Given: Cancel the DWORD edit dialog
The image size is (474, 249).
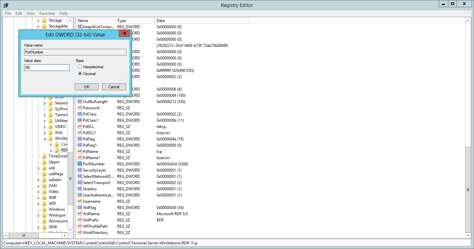Looking at the screenshot, I should (x=114, y=87).
